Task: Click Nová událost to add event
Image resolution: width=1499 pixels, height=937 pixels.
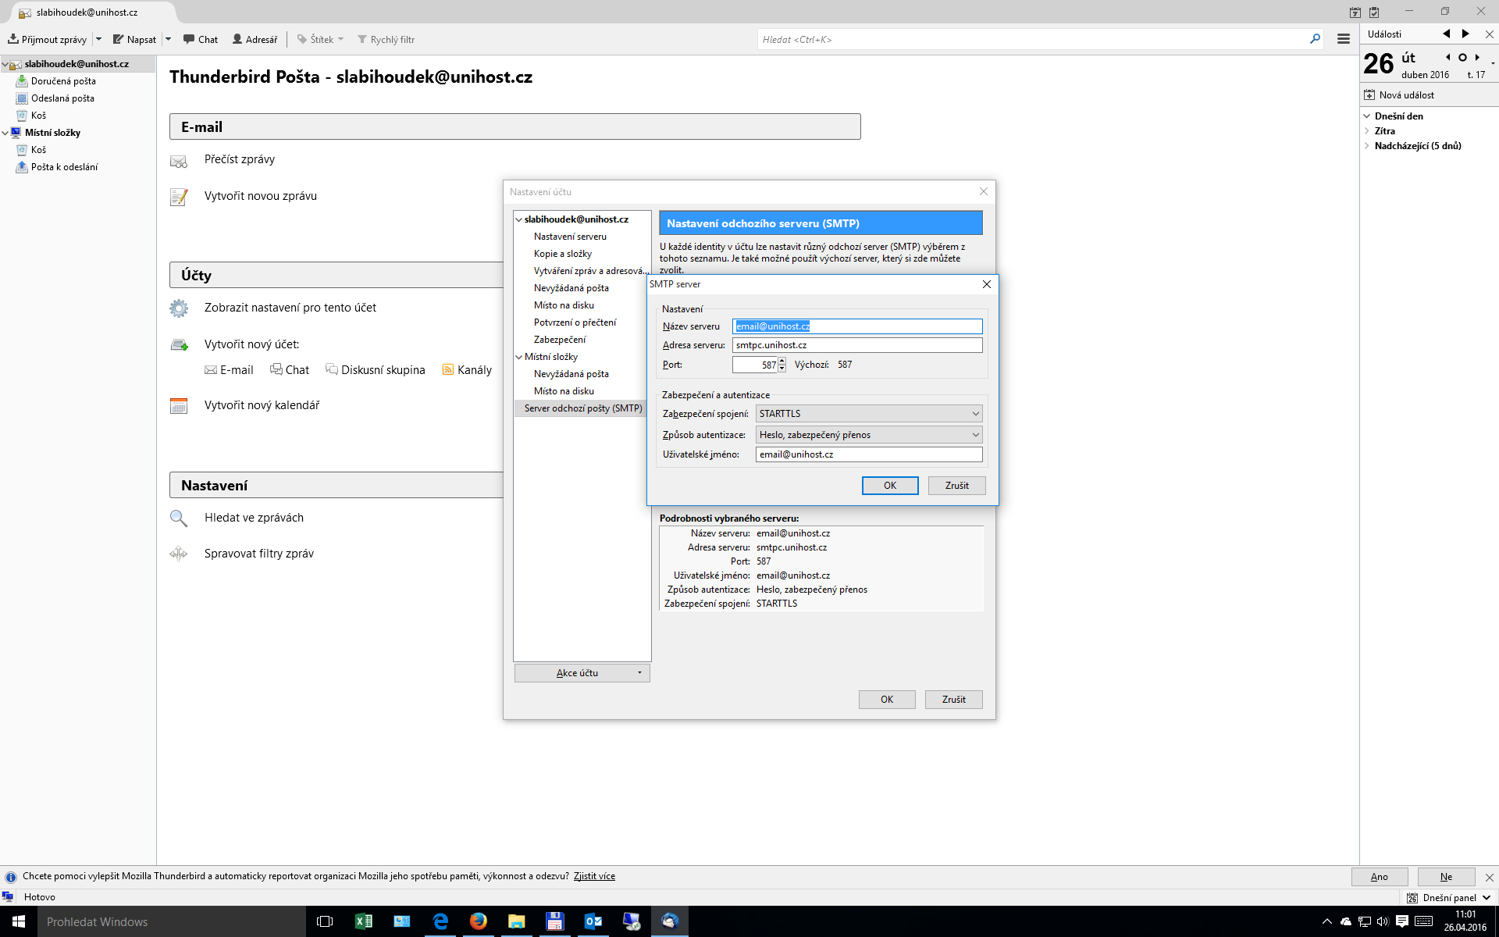Action: (1399, 95)
